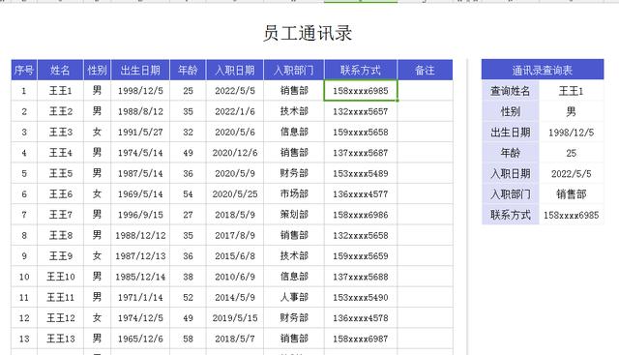Click the 员工通讯录 title

pyautogui.click(x=308, y=33)
